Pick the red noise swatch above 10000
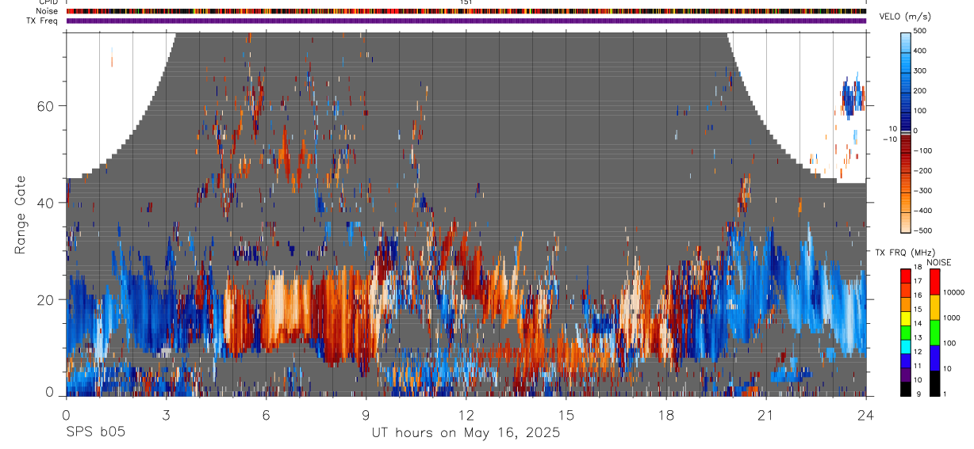 [x=934, y=282]
